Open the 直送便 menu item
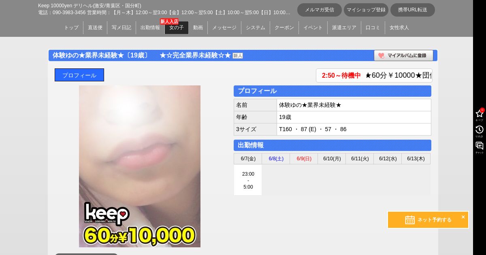The width and height of the screenshot is (486, 255). point(95,28)
